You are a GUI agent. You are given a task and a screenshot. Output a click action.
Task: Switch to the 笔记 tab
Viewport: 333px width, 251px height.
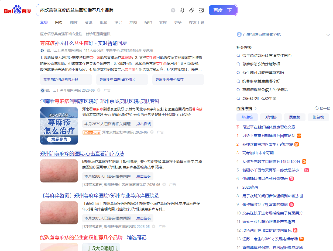point(118,22)
